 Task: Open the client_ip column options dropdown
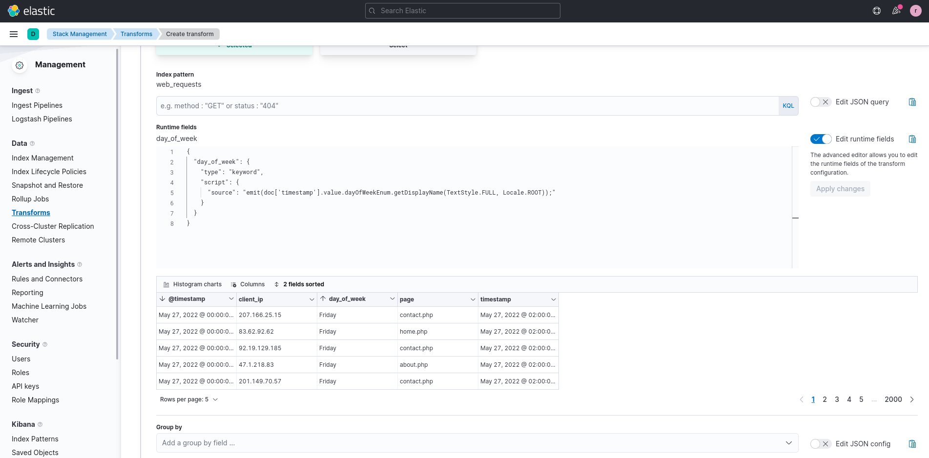click(312, 299)
